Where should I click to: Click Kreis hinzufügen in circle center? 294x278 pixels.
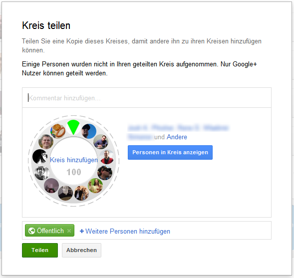tap(74, 160)
